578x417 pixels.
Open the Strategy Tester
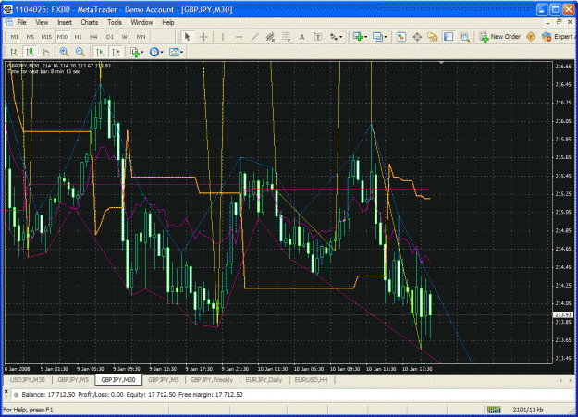coord(464,37)
